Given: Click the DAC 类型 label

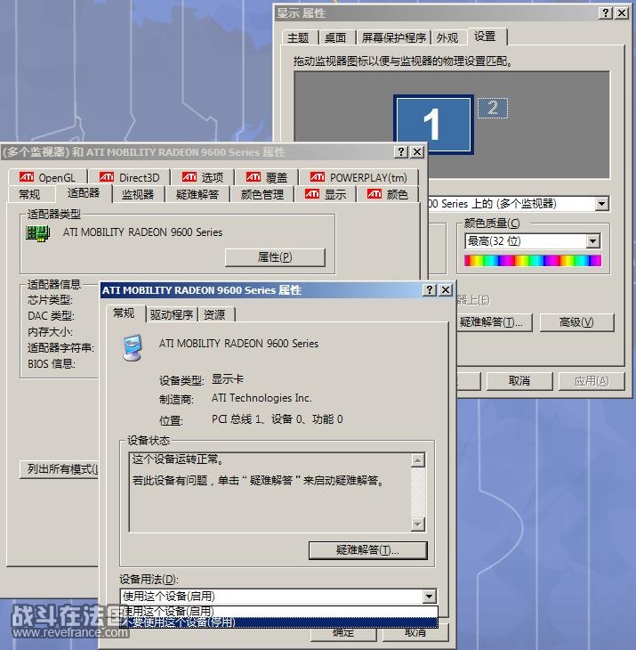Looking at the screenshot, I should click(x=51, y=316).
